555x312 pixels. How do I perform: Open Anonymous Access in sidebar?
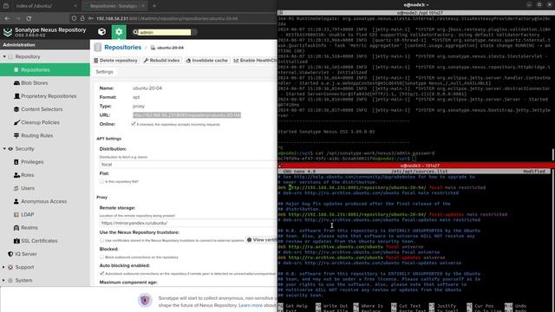click(x=45, y=201)
